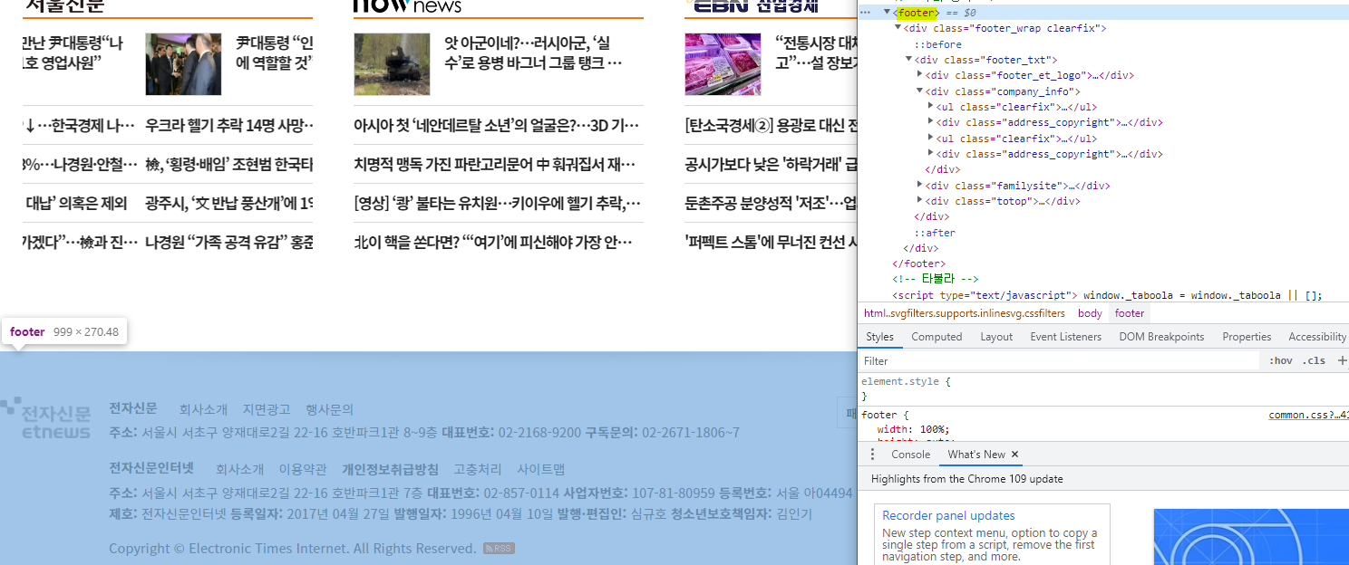This screenshot has height=565, width=1349.
Task: Switch to the Computed tab
Action: [x=937, y=337]
